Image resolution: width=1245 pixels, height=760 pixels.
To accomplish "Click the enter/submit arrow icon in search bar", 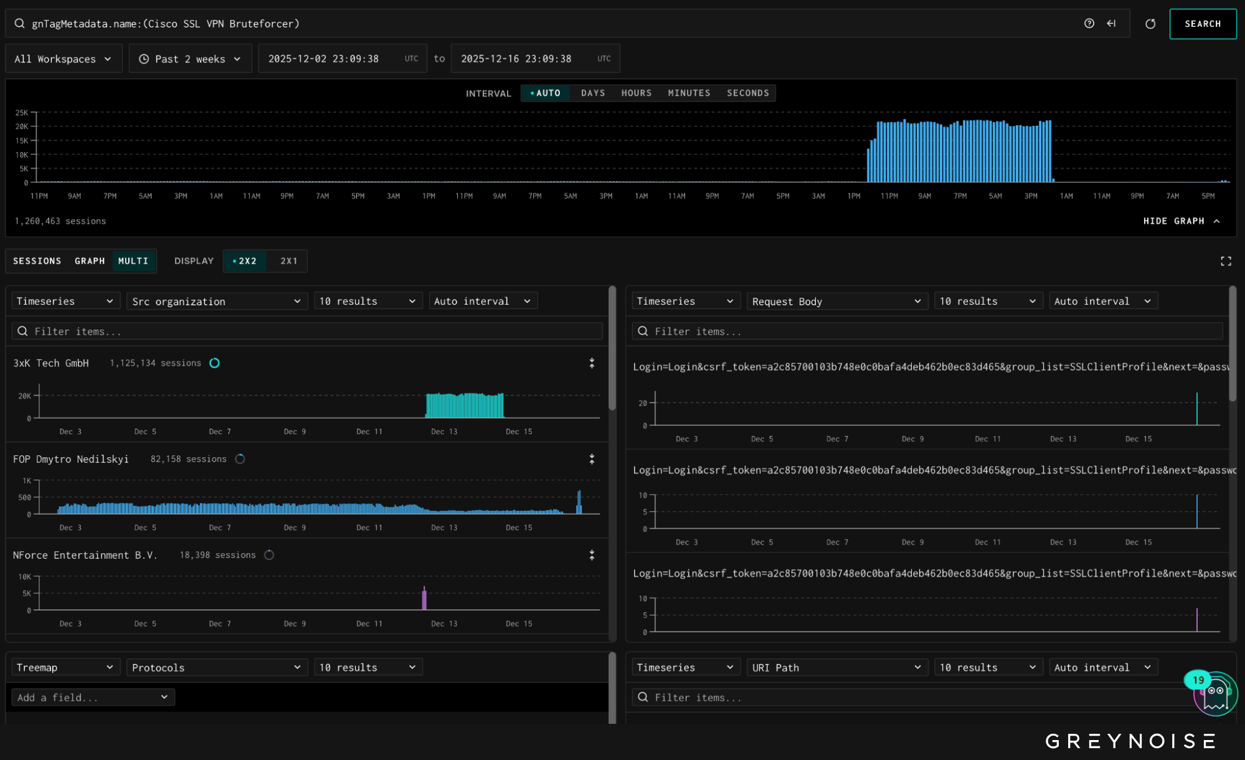I will [1111, 24].
